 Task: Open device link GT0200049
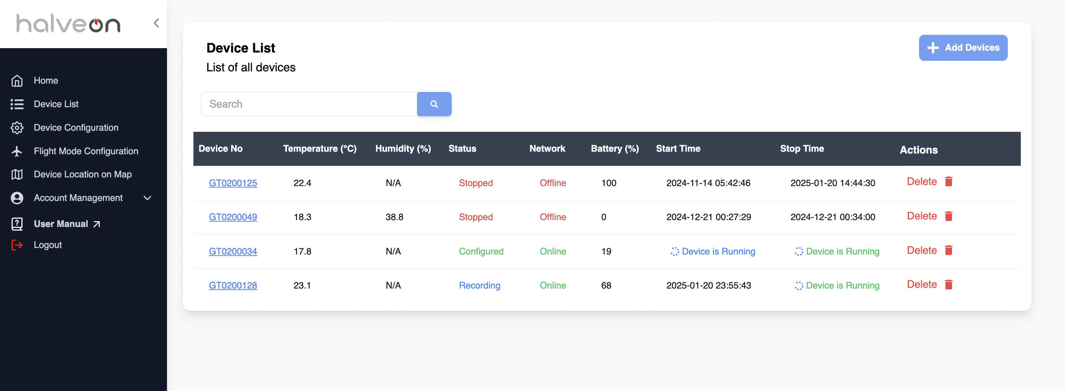(233, 217)
